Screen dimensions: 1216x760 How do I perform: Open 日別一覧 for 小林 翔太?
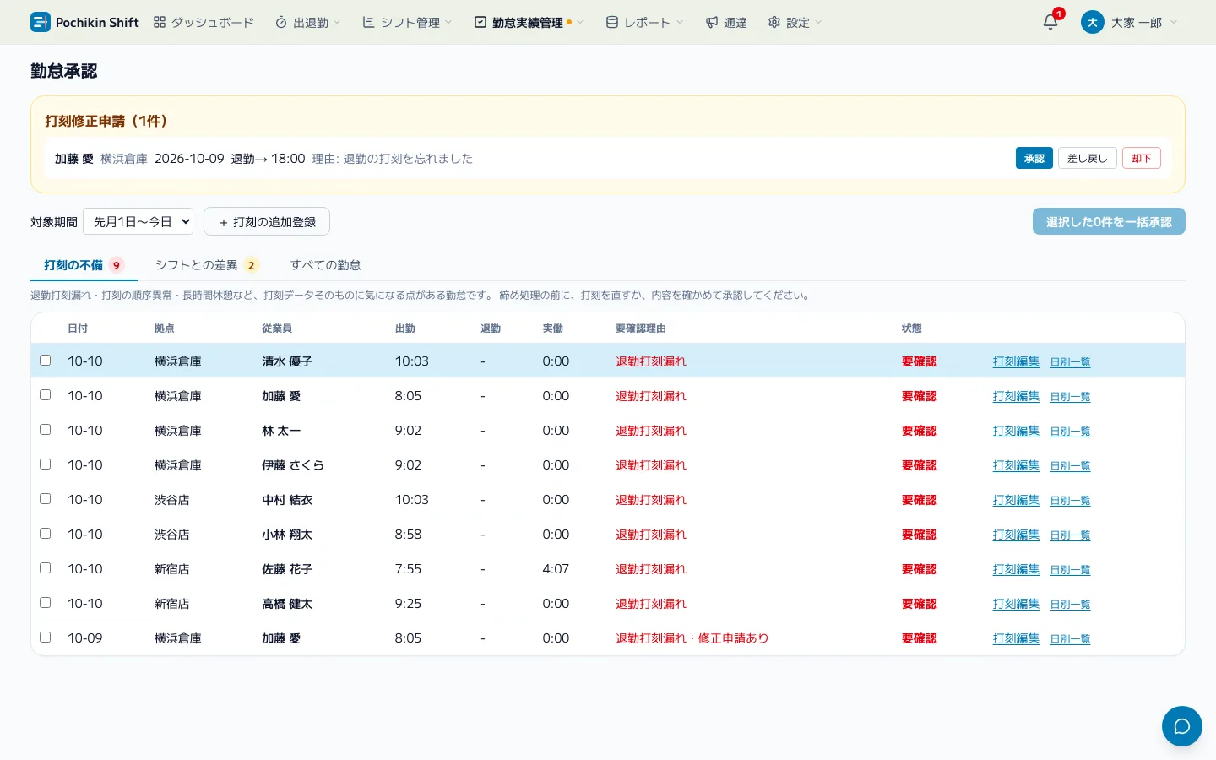point(1070,535)
